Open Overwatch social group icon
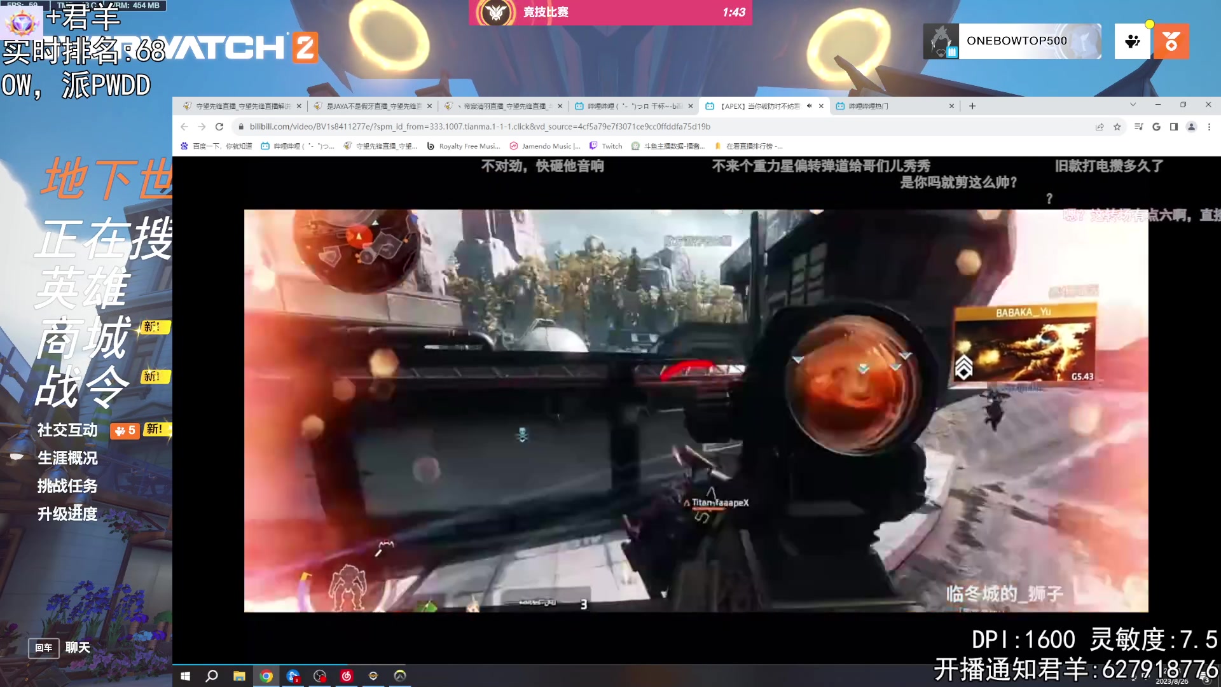Viewport: 1221px width, 687px height. (1132, 41)
